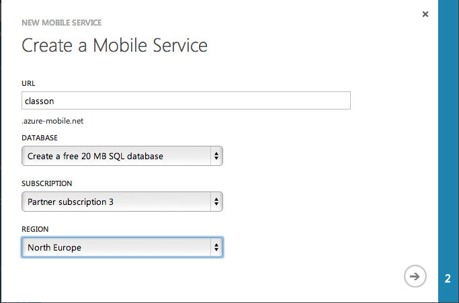Click the next arrow button
Viewport: 459px width, 303px height.
(415, 276)
